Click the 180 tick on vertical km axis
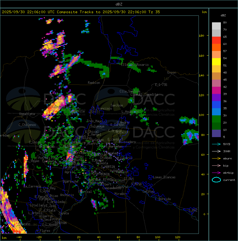 [x=201, y=36]
